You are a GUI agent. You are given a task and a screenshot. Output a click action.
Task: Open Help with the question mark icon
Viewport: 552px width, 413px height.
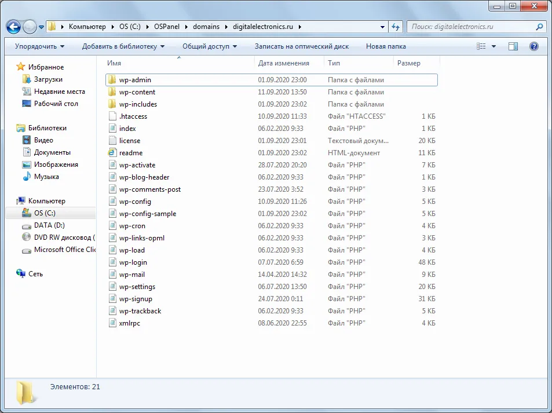(533, 46)
